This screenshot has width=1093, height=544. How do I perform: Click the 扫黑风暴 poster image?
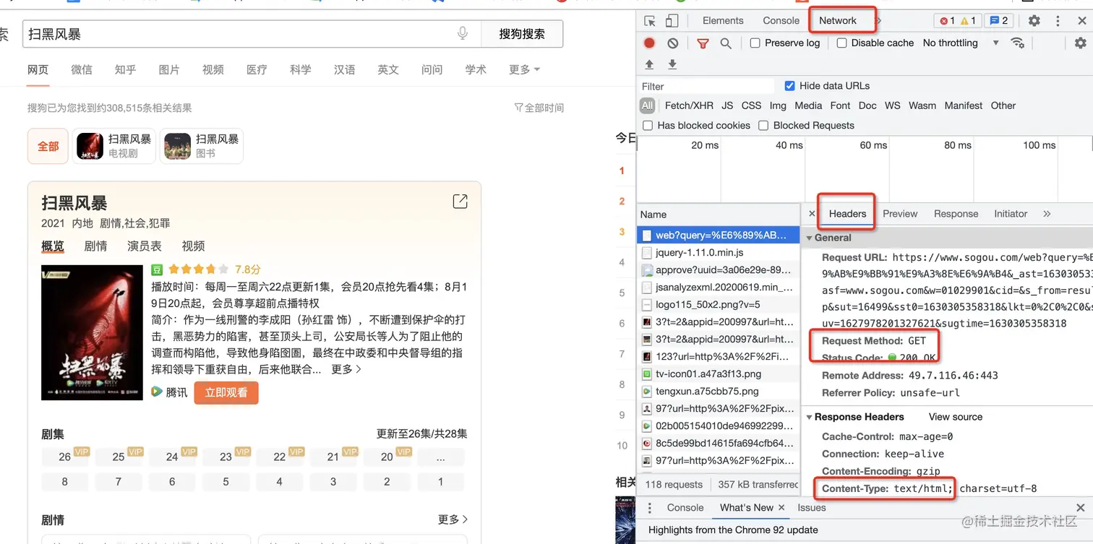click(x=93, y=332)
